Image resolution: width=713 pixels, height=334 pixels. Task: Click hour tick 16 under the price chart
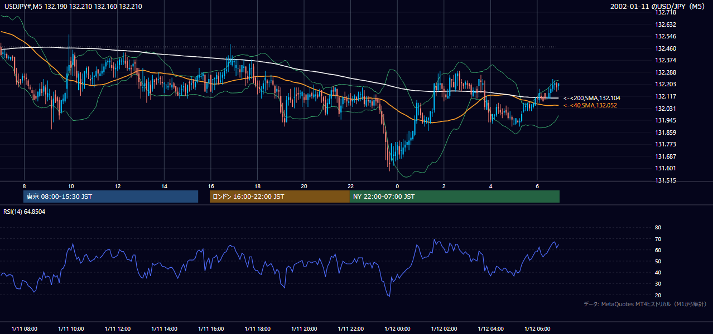[210, 186]
